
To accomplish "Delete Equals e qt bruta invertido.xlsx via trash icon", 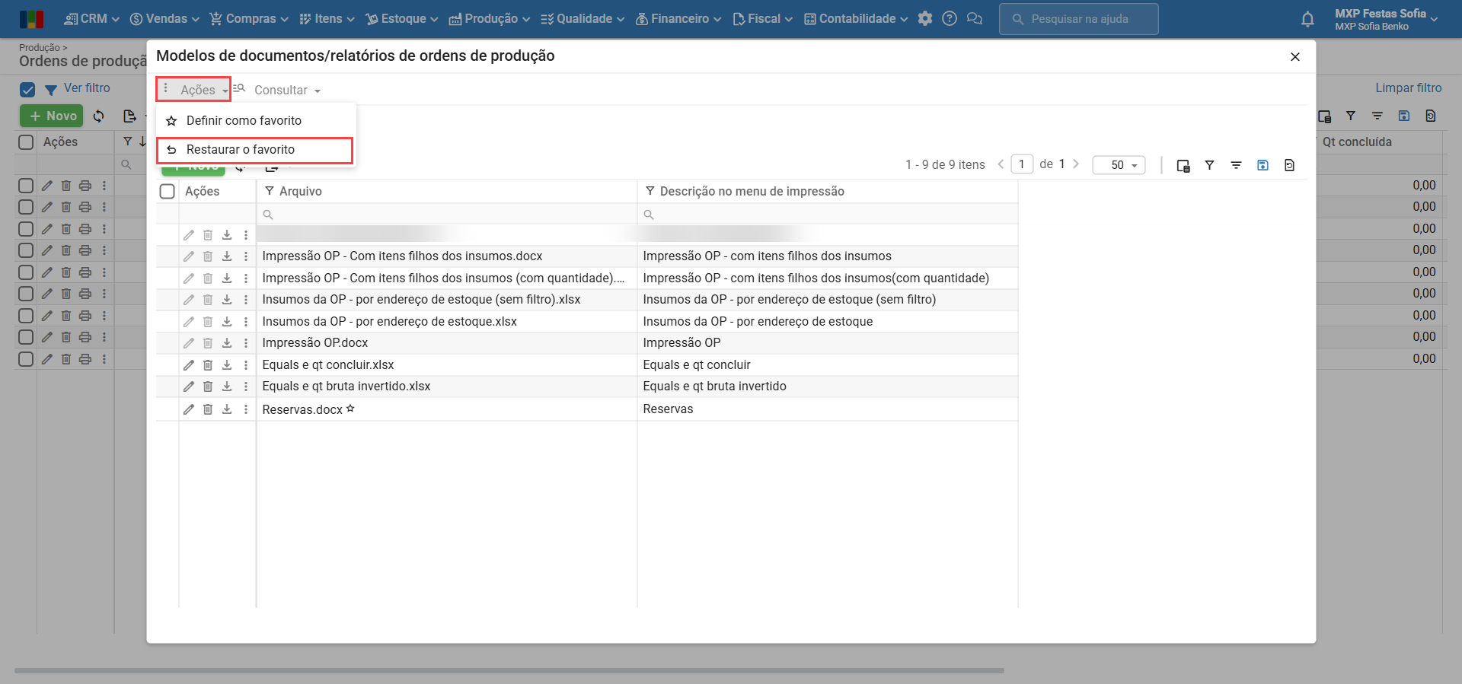I will [x=208, y=387].
